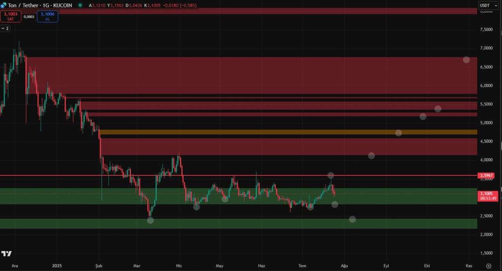Select the gray circle in the large upper red zone
Image resolution: width=502 pixels, height=271 pixels.
(466, 60)
